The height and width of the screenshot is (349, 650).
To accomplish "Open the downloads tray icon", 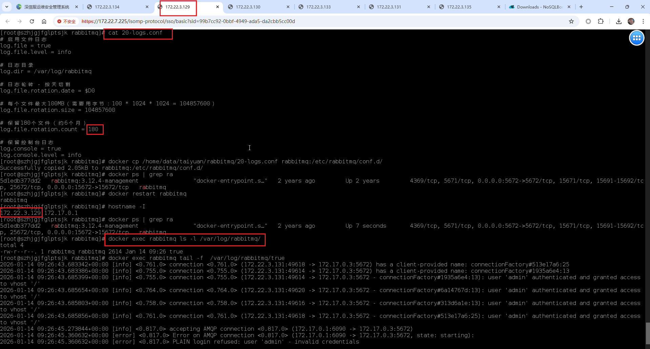I will pos(619,21).
